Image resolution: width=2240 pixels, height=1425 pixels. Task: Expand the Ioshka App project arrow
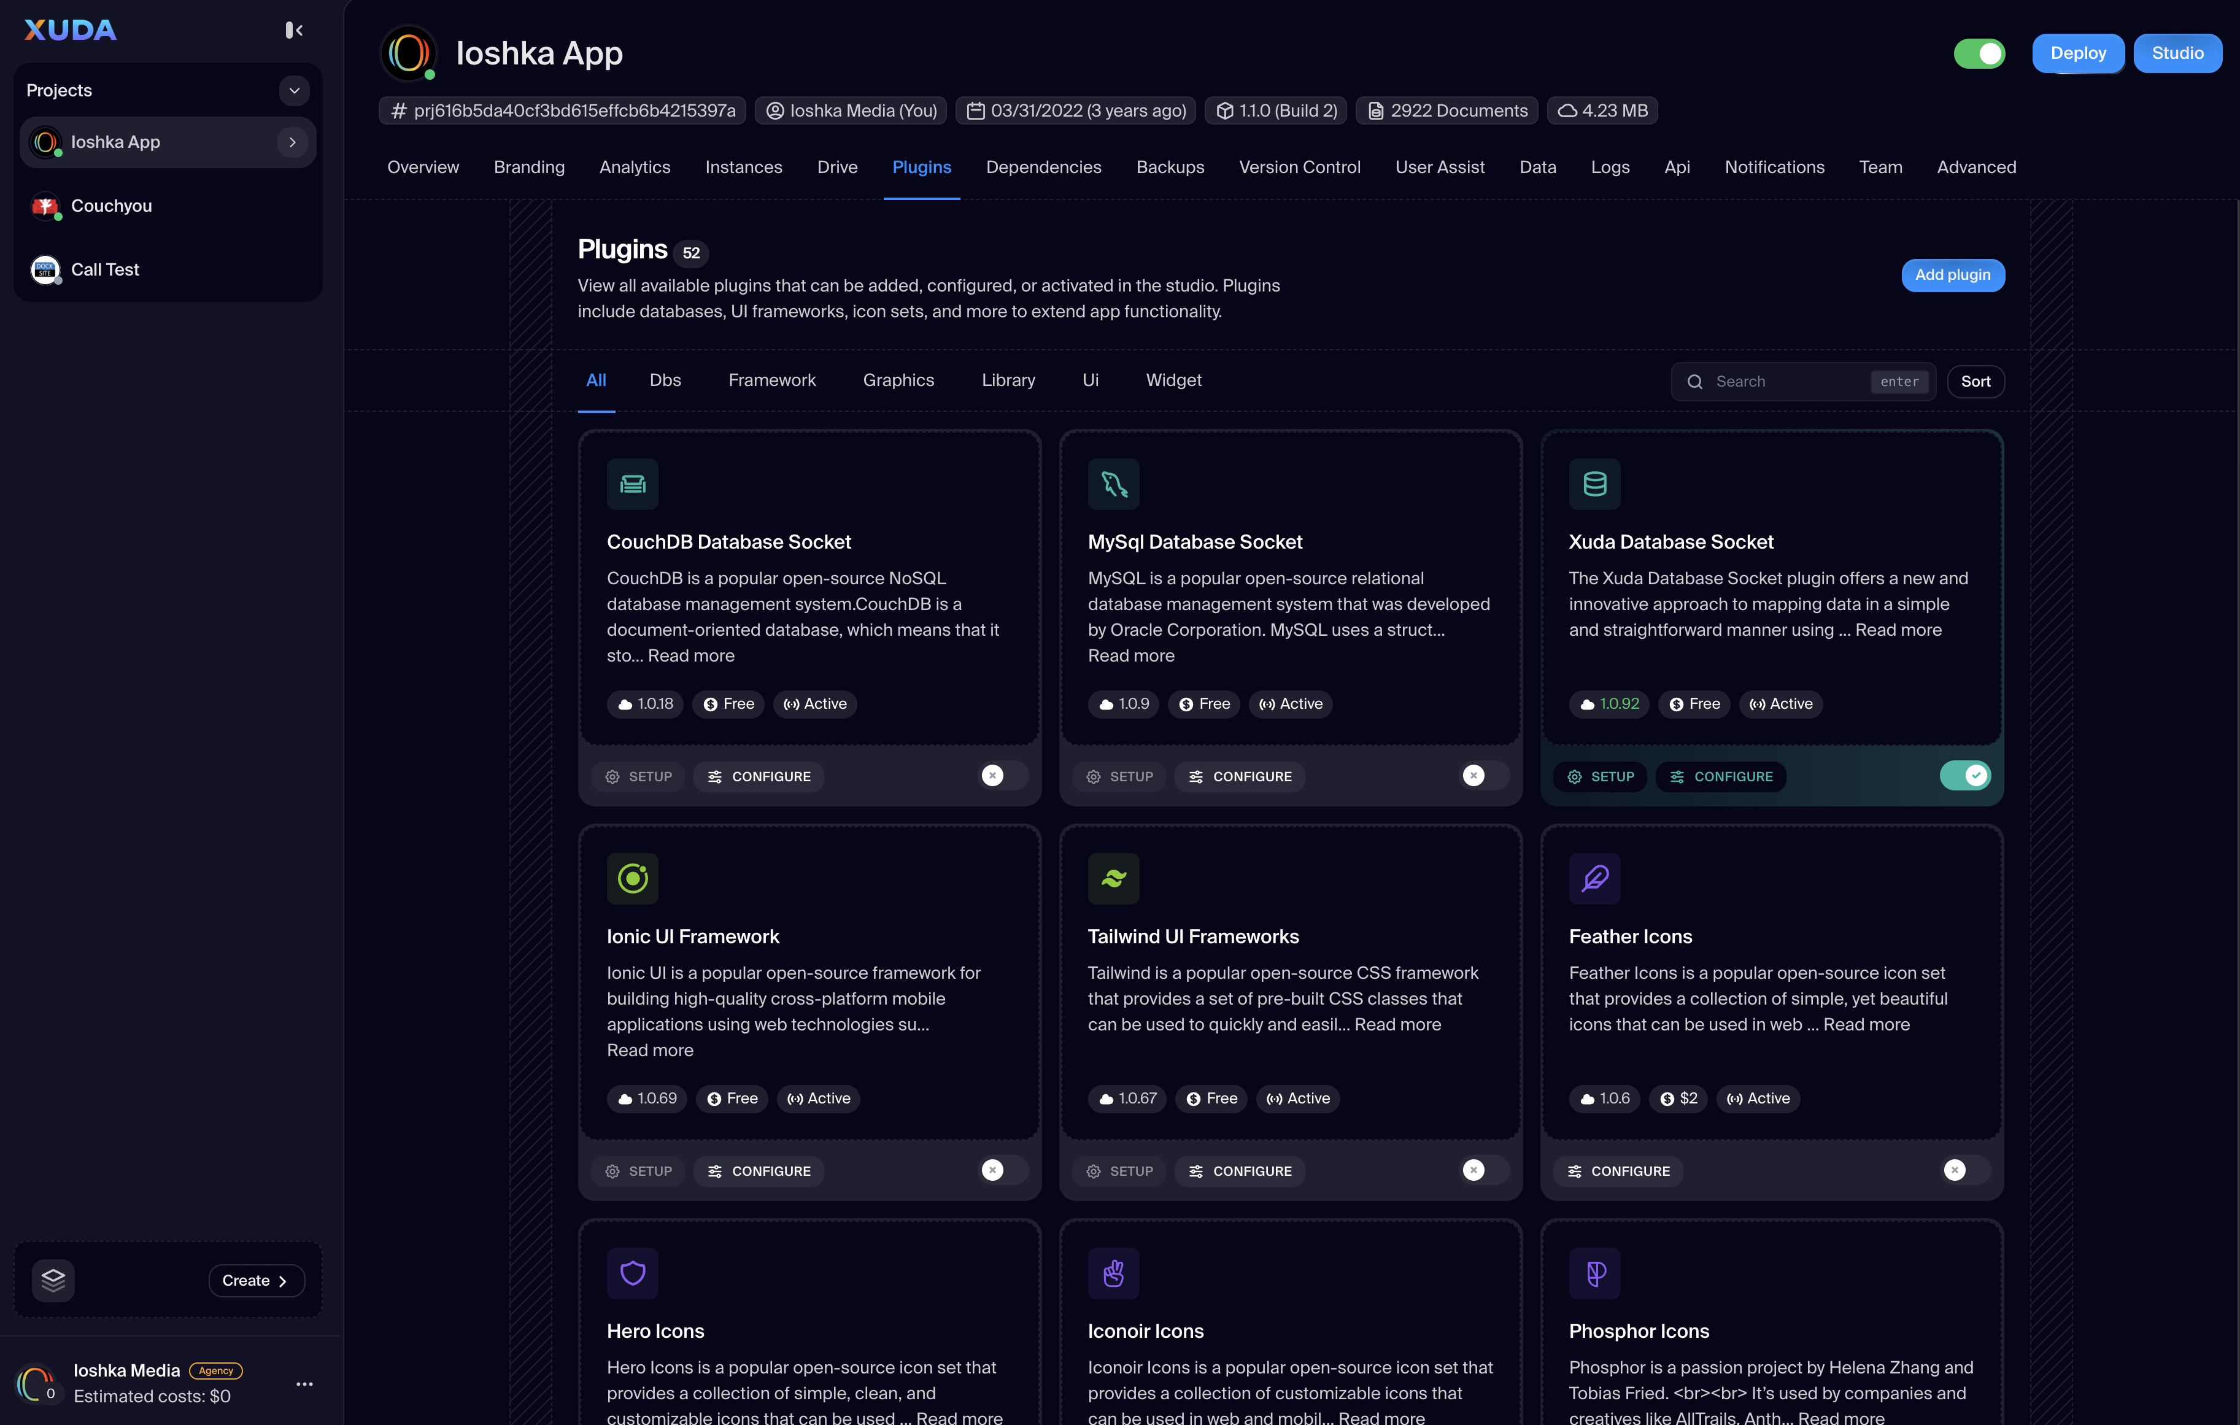[x=292, y=142]
